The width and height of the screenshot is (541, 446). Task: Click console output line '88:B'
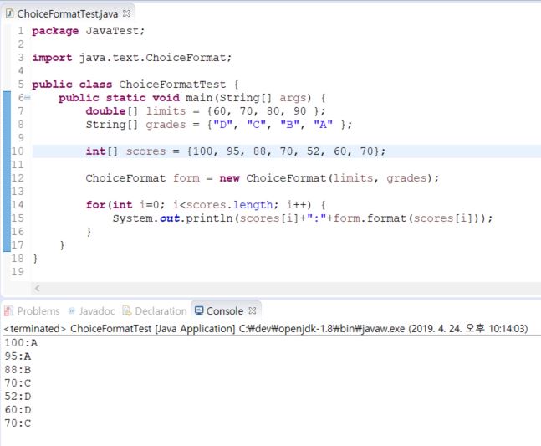[x=18, y=370]
